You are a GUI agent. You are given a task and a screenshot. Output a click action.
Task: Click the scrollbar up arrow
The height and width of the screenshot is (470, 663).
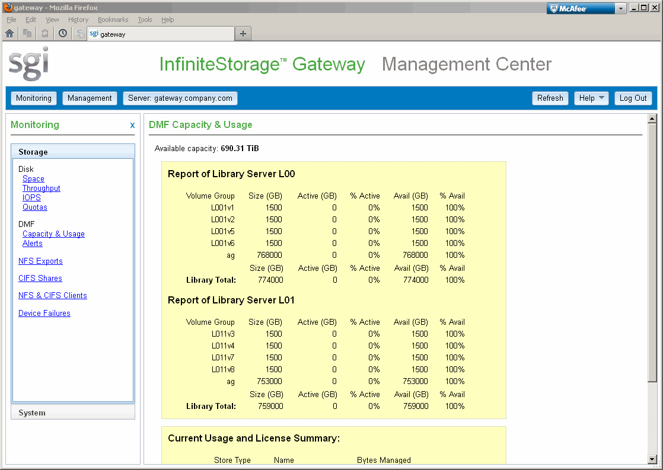click(x=652, y=119)
